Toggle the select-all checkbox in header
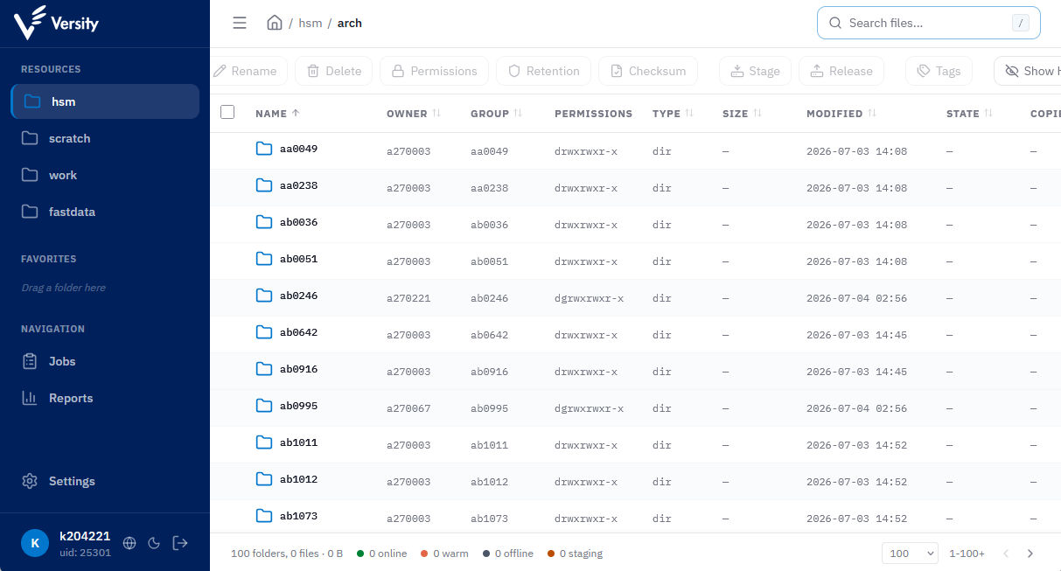This screenshot has height=571, width=1061. click(227, 112)
